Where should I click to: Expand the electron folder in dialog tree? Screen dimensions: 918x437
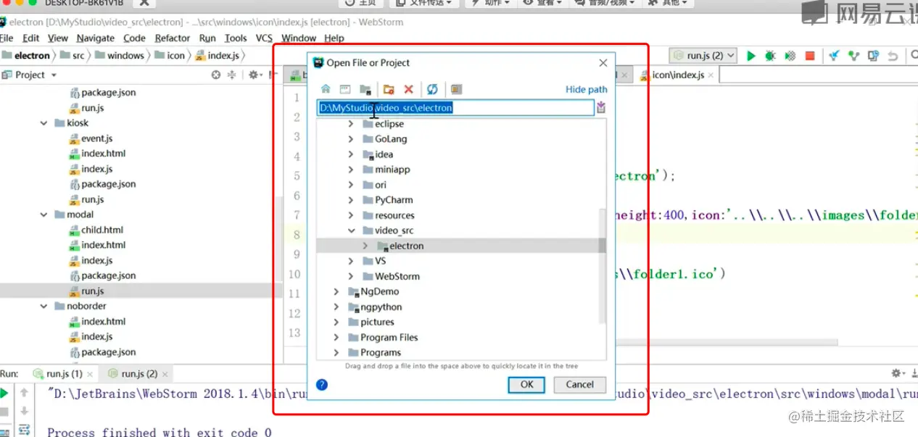[x=365, y=246]
